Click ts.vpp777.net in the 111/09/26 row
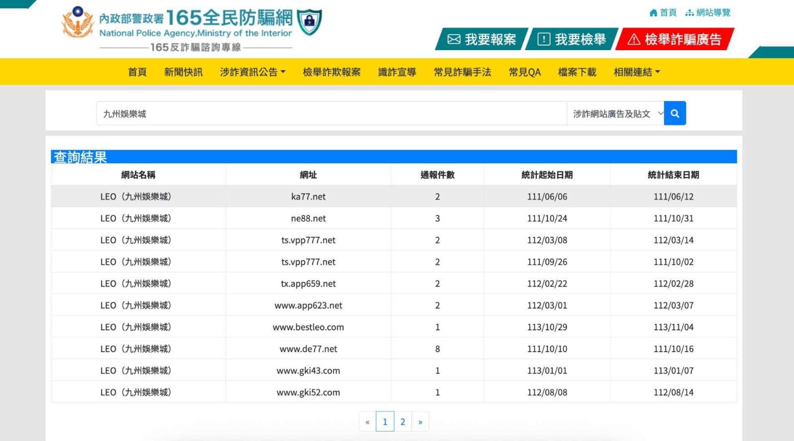794x441 pixels. (x=308, y=262)
